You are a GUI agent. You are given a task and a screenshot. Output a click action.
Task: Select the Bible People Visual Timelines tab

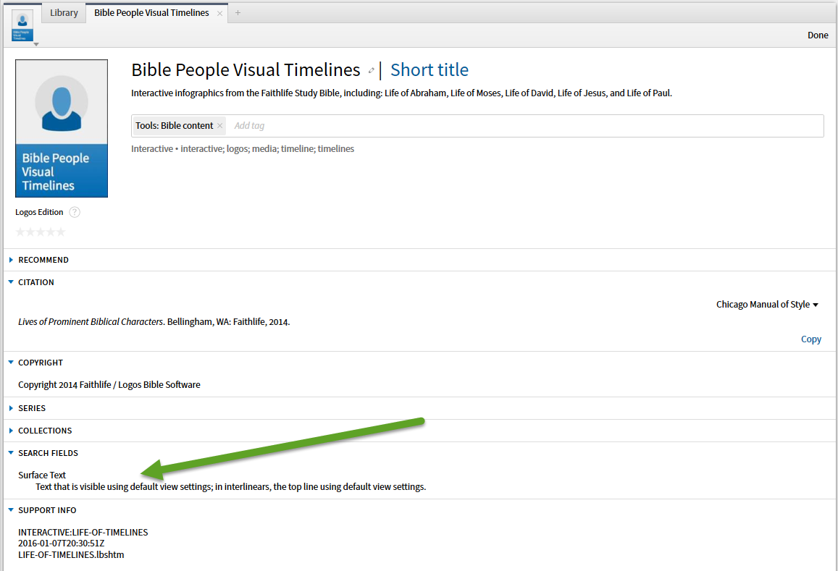pos(151,13)
